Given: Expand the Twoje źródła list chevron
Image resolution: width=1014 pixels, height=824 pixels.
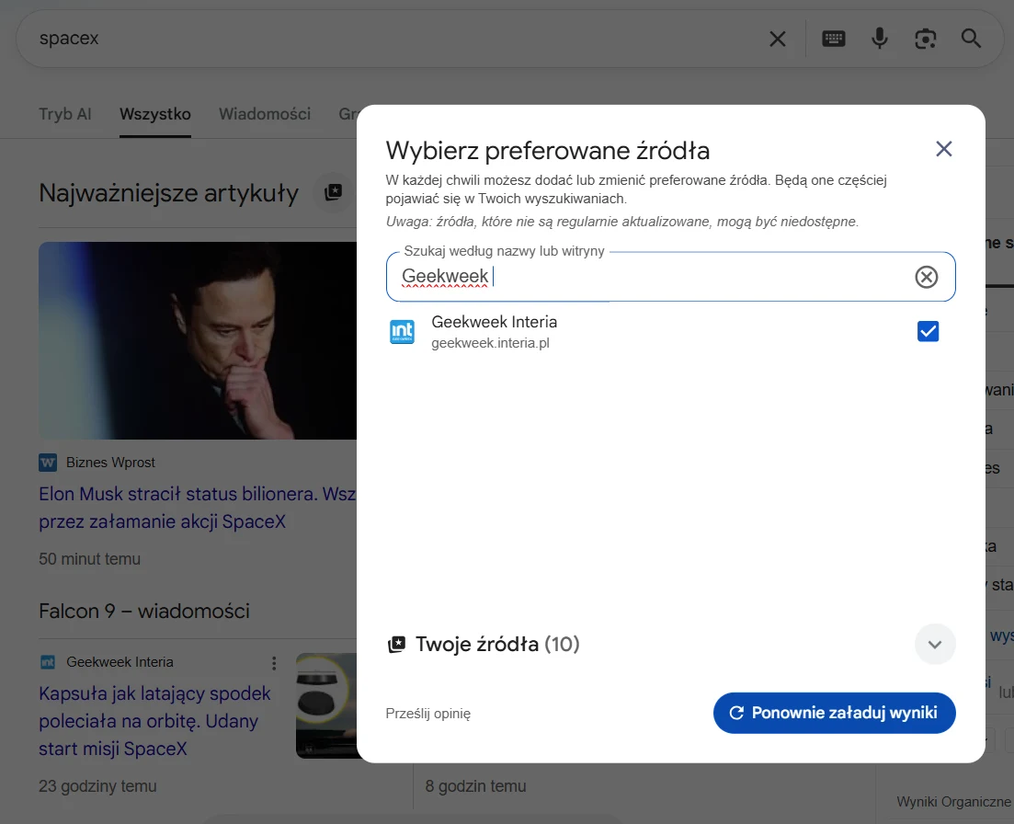Looking at the screenshot, I should 934,644.
